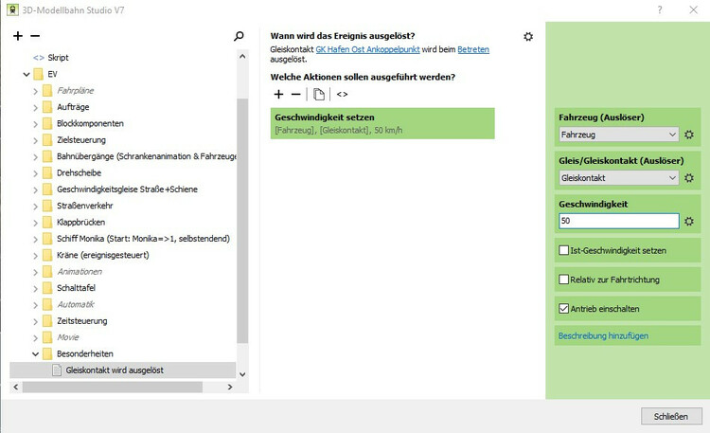Select Gleiskontakt wird ausgelöst event
The height and width of the screenshot is (433, 710).
pos(115,370)
